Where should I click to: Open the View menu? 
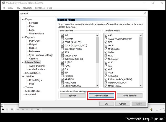(11, 8)
